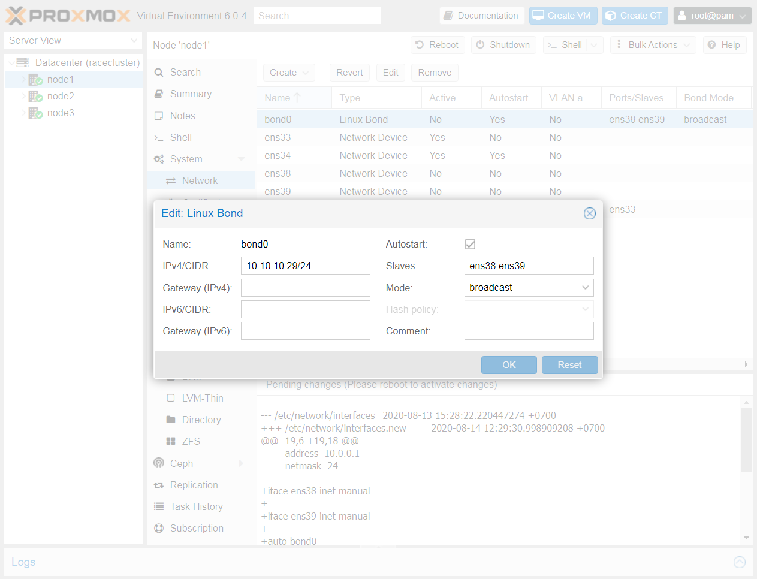The height and width of the screenshot is (579, 757).
Task: Click the Remove button
Action: tap(435, 73)
